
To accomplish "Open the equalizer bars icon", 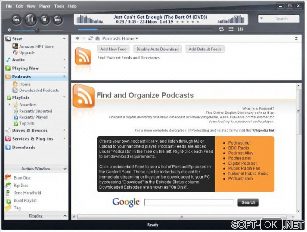I will (240, 29).
